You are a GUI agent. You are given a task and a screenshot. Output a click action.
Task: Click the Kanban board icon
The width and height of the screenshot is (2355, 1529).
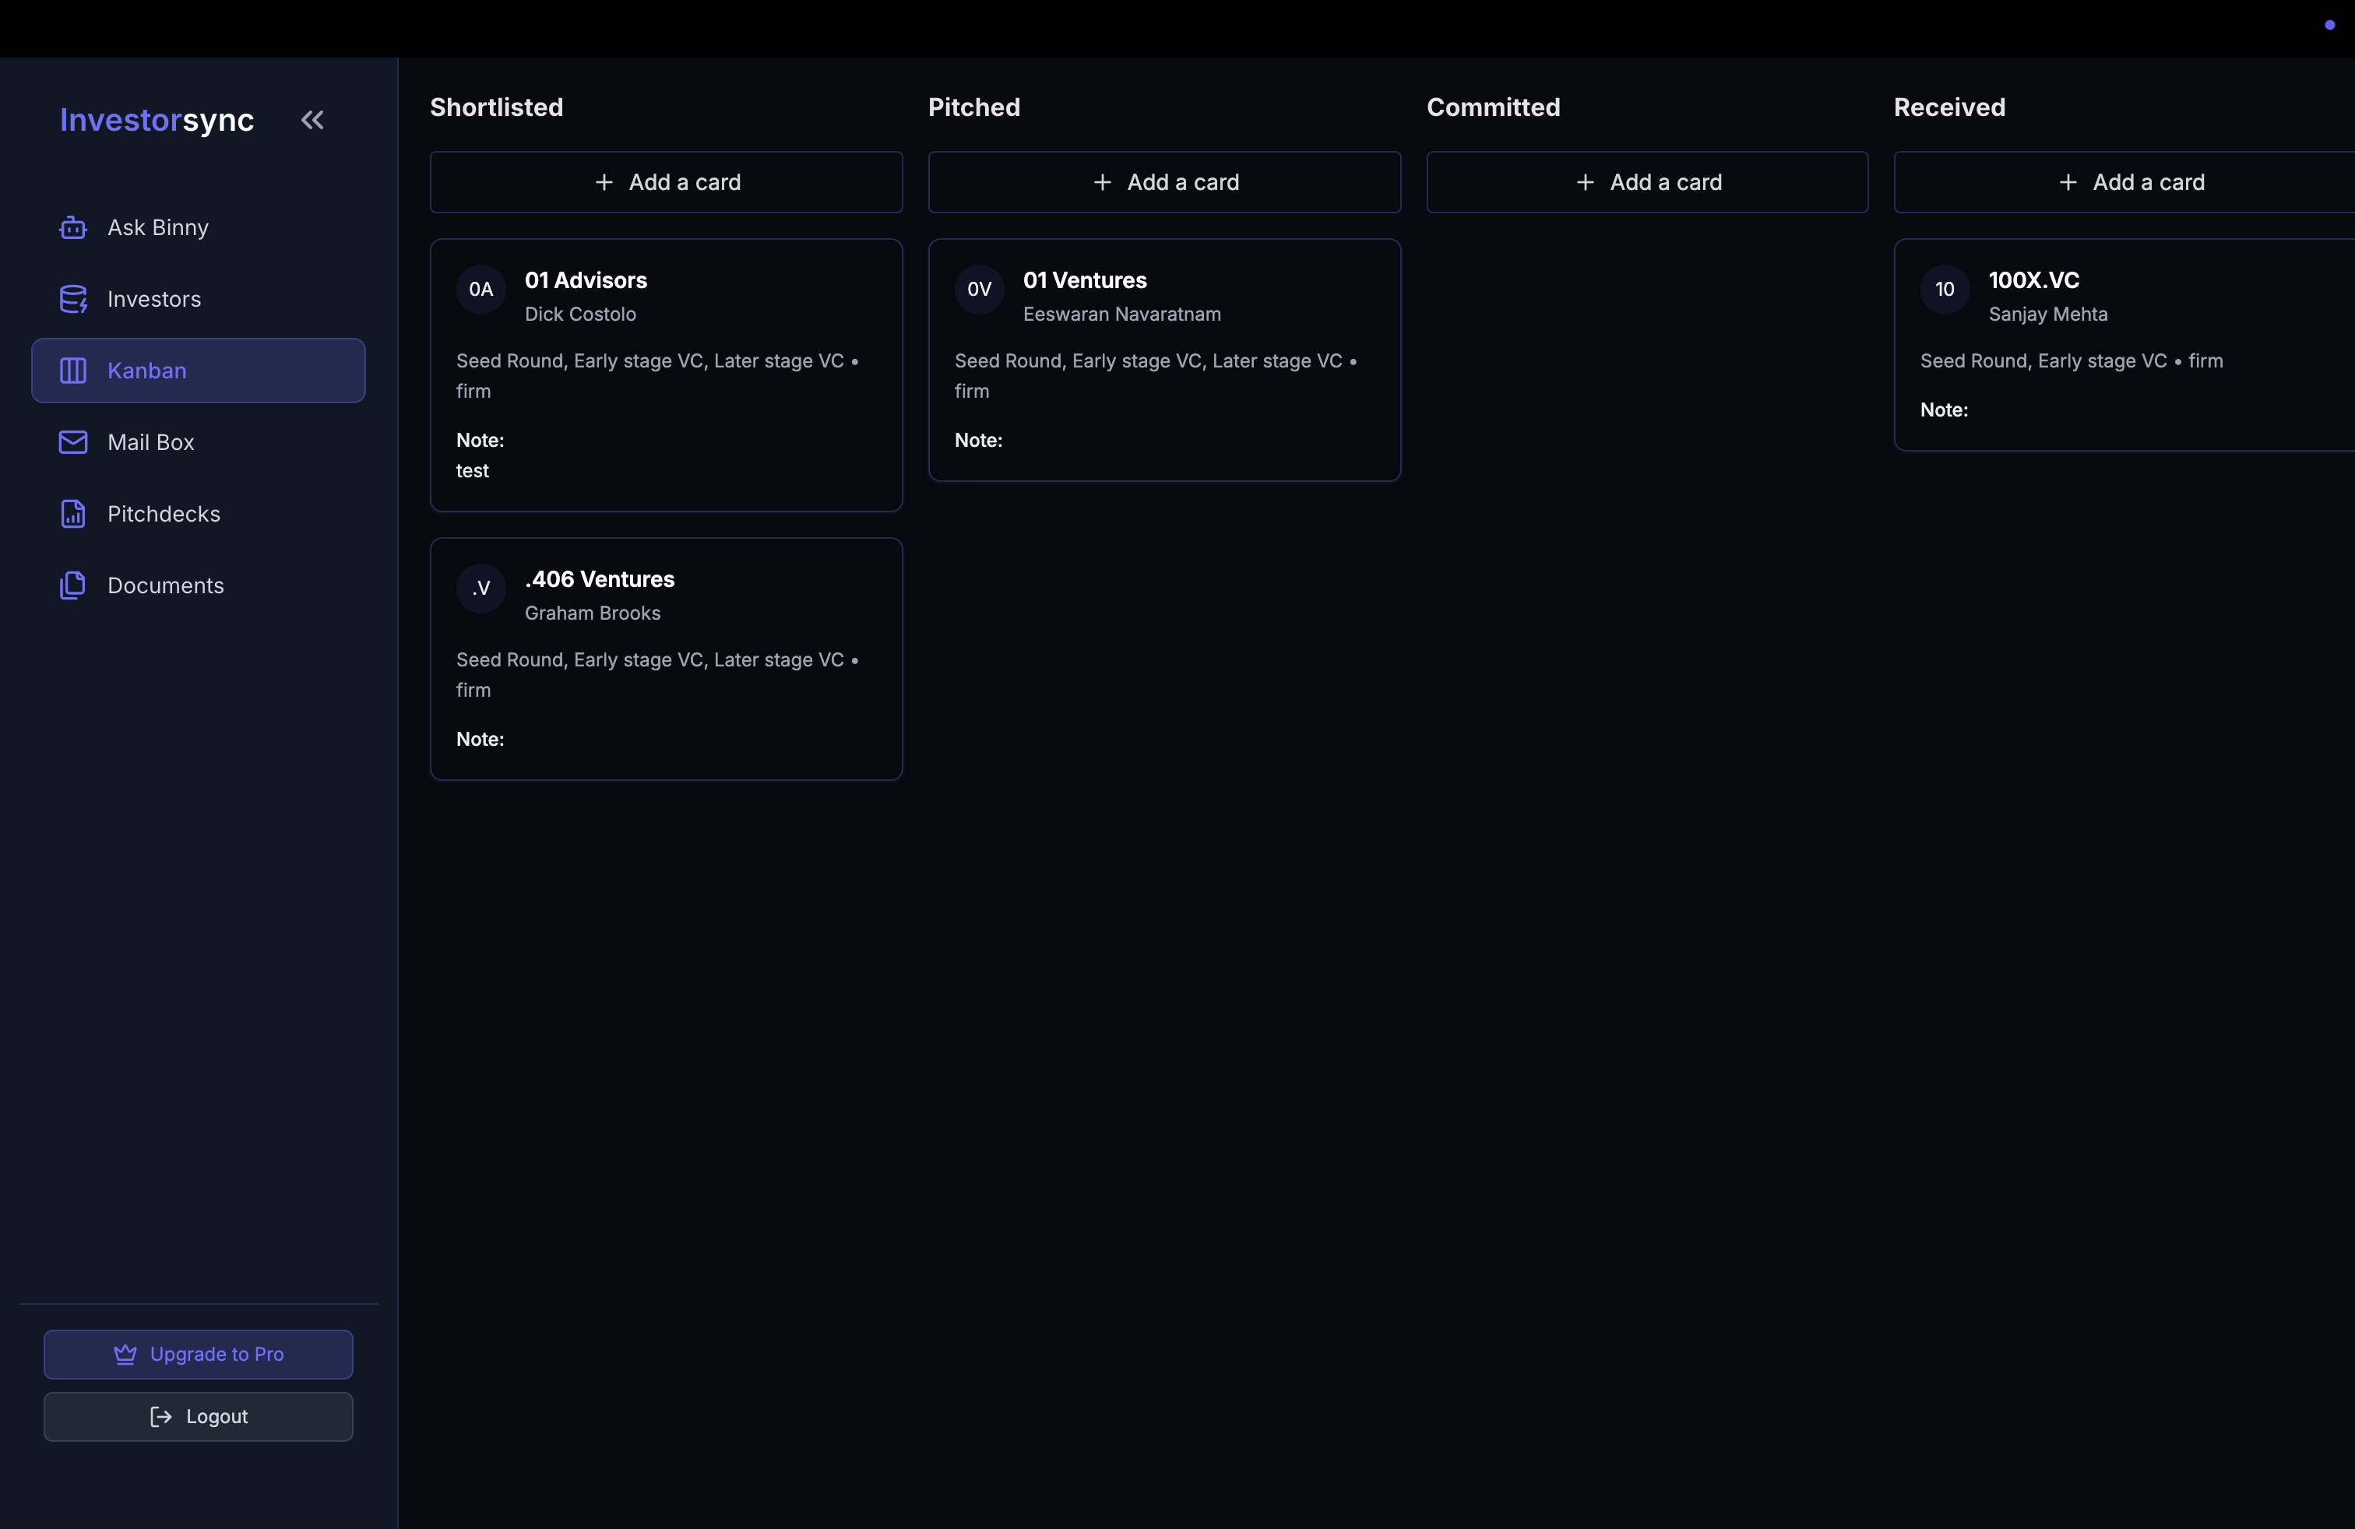[x=72, y=370]
